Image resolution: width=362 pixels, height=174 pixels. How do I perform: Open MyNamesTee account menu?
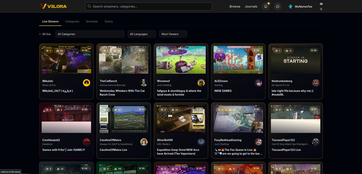click(x=300, y=6)
